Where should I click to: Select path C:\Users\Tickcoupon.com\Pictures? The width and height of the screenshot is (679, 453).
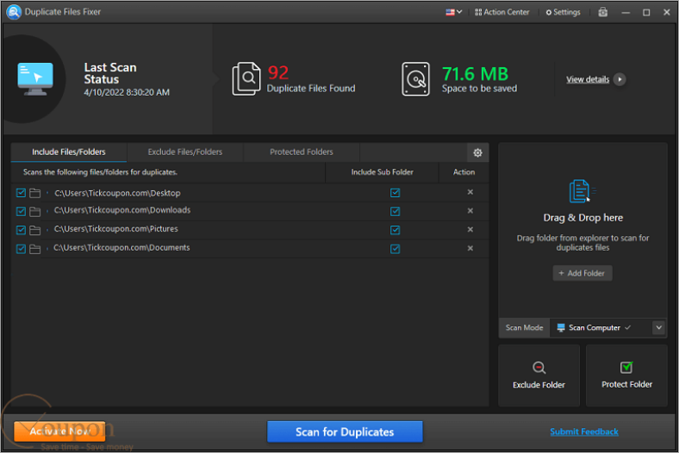click(115, 229)
